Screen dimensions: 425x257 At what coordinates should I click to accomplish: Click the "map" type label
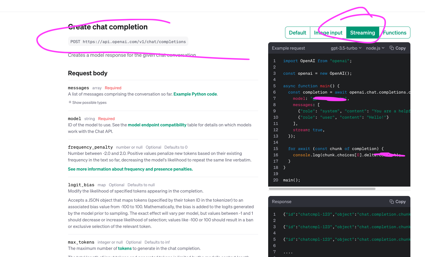click(102, 185)
